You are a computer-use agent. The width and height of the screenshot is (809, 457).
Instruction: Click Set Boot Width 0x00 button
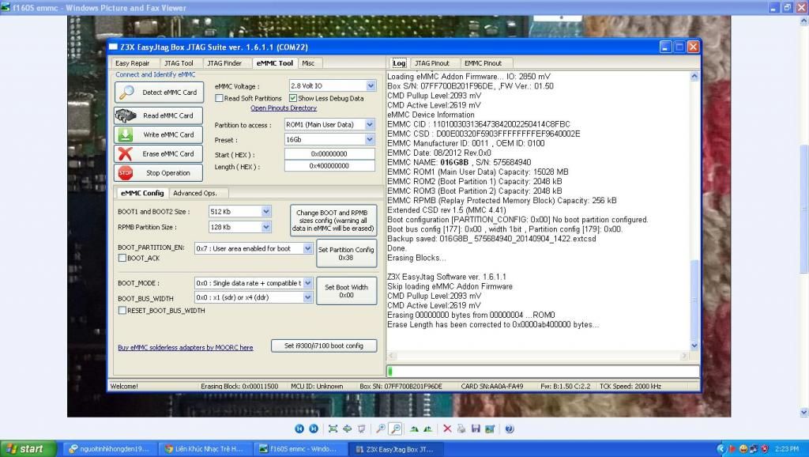346,291
